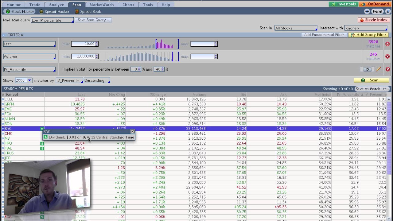Click the dividend icon in BAC popup
The width and height of the screenshot is (393, 221).
(x=45, y=137)
